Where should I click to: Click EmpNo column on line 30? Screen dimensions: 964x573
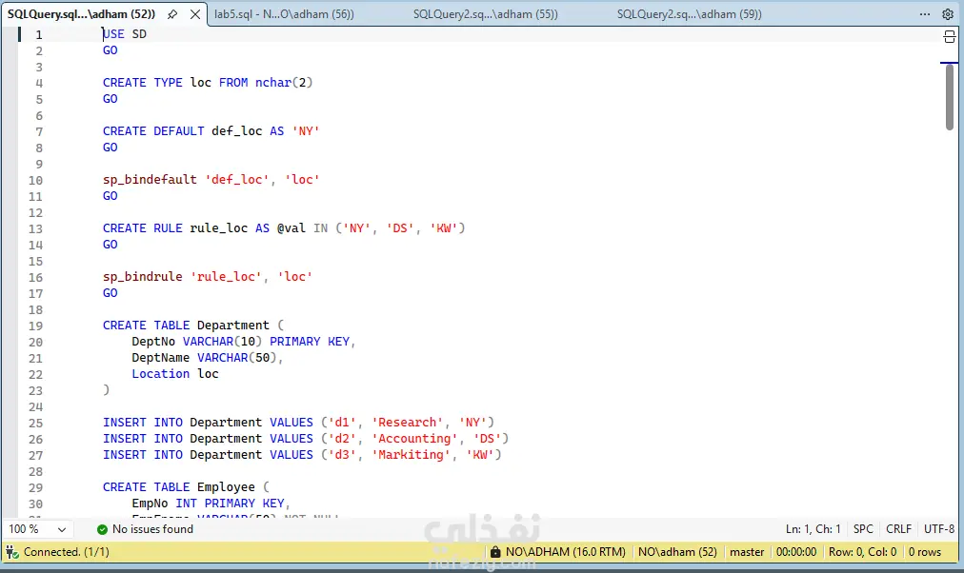click(x=150, y=504)
